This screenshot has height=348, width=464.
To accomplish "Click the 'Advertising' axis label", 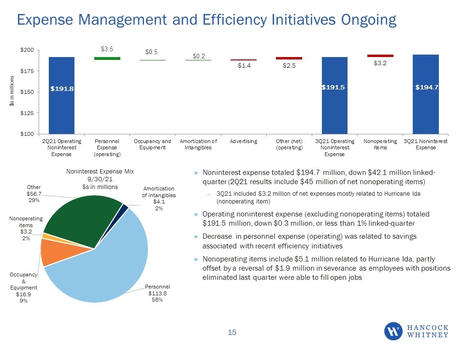I will point(244,142).
